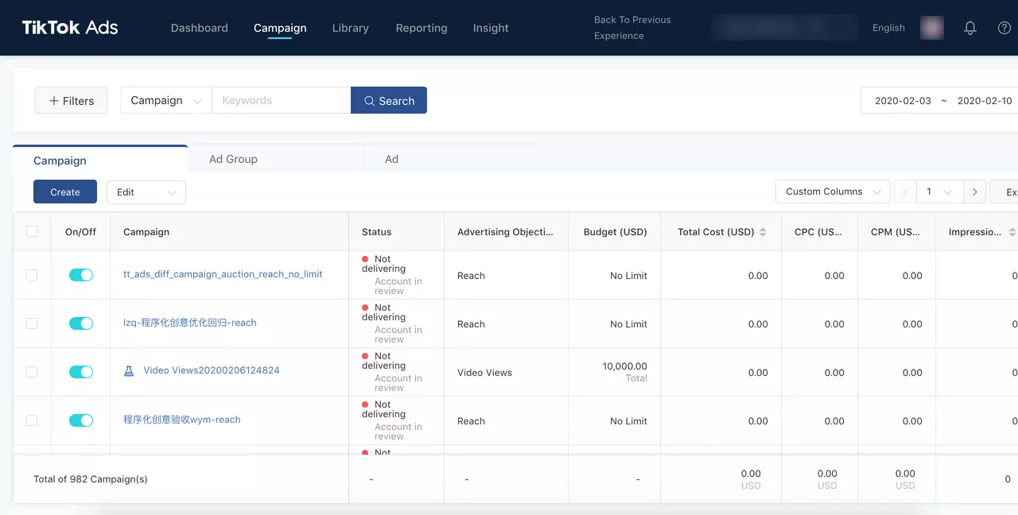Screen dimensions: 1018x515
Task: Check the select-all header checkbox
Action: [32, 231]
